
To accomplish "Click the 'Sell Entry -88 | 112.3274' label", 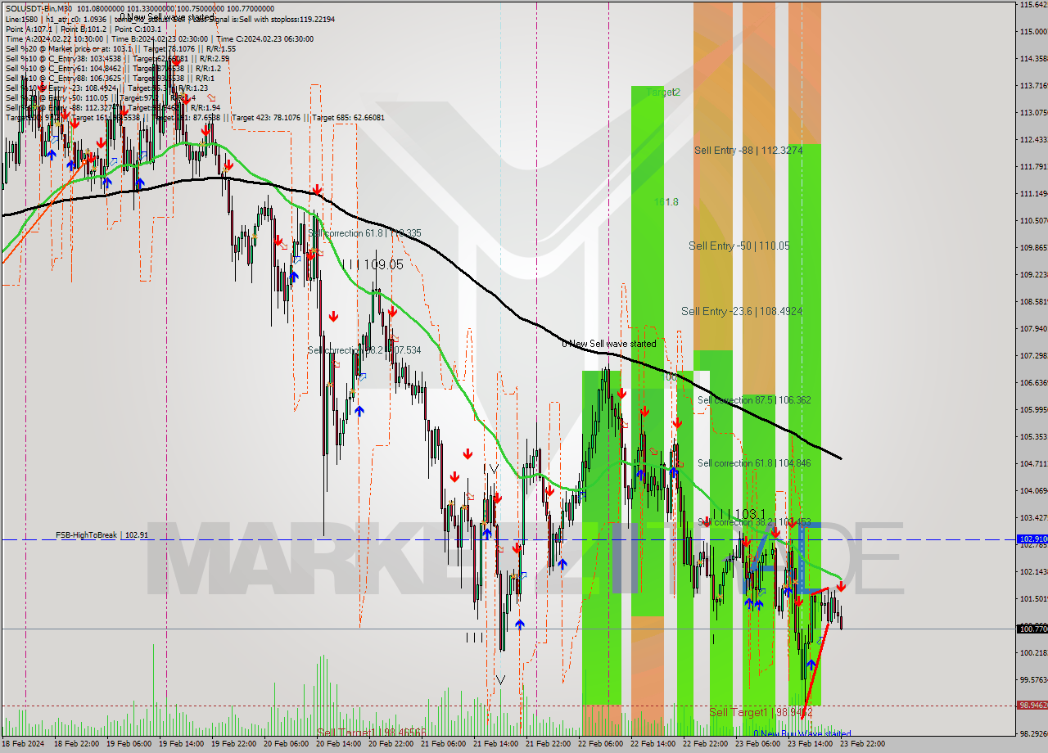I will 748,150.
